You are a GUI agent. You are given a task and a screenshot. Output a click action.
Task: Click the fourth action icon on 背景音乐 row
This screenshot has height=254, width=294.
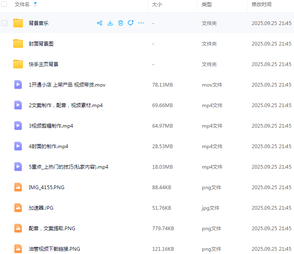[x=131, y=23]
